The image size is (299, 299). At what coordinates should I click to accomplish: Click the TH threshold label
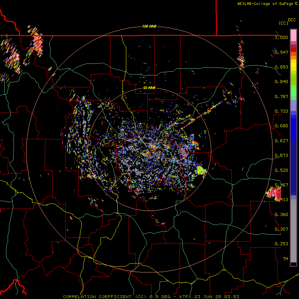click(x=285, y=259)
